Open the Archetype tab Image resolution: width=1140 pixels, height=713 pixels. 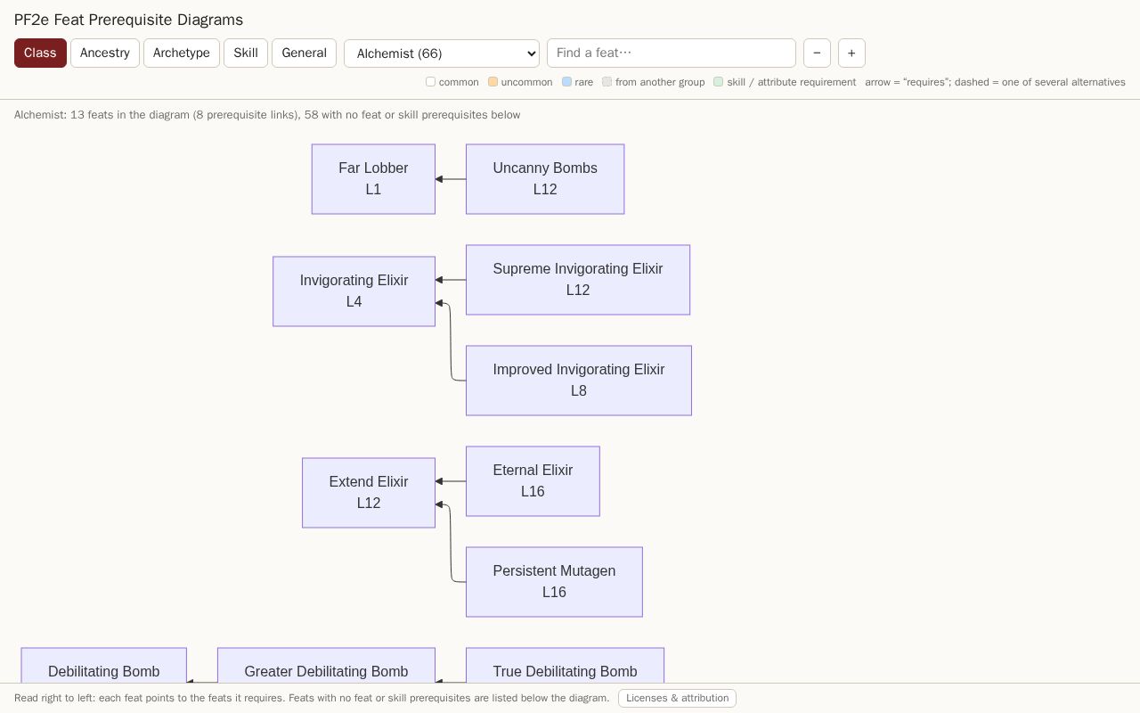click(x=182, y=53)
